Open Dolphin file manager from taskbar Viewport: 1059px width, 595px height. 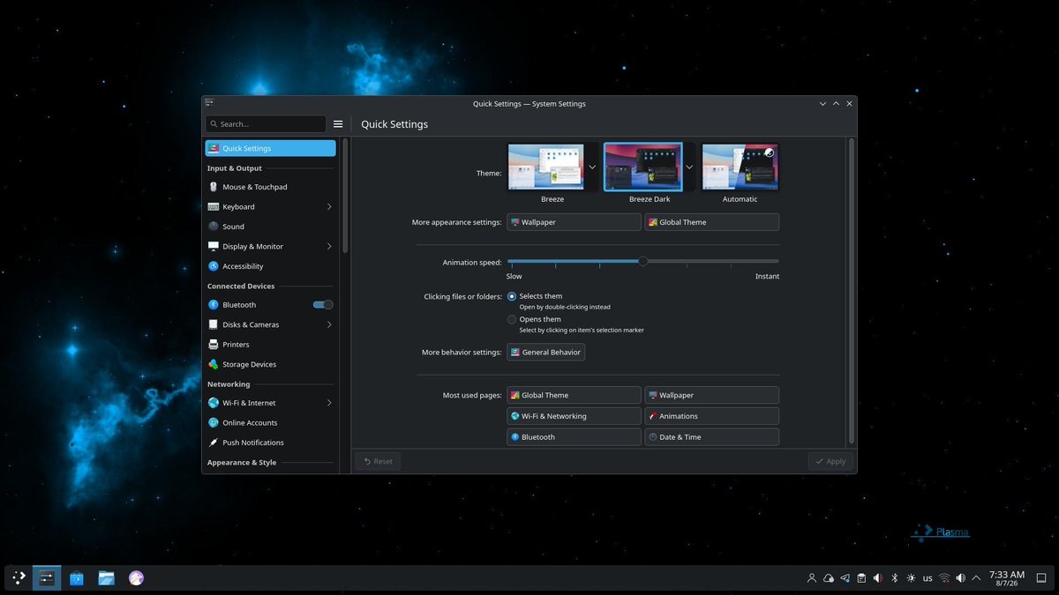107,578
